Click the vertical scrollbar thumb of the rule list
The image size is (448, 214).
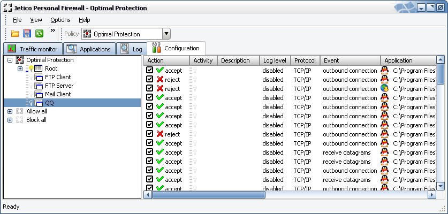[x=441, y=74]
